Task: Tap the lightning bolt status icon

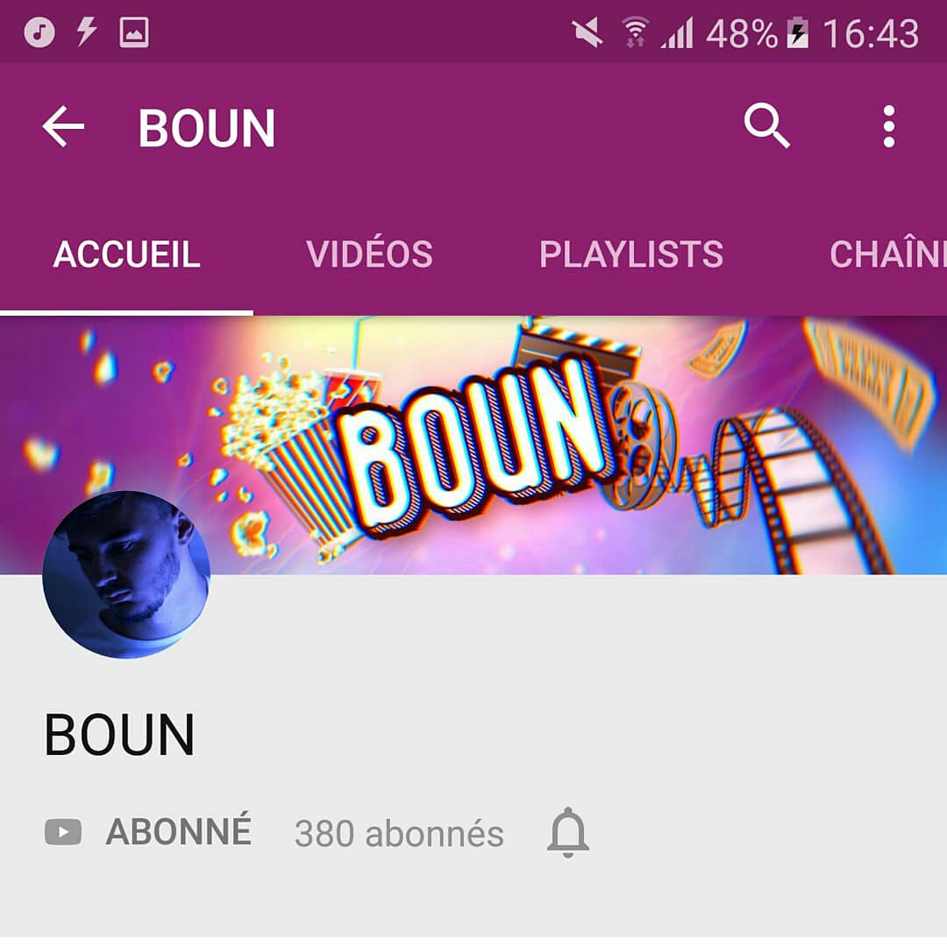Action: (86, 32)
